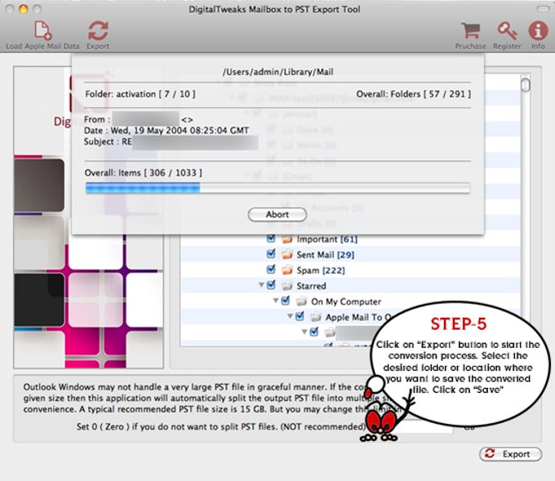Select the Starred folder icon
Image resolution: width=555 pixels, height=481 pixels.
coord(287,286)
